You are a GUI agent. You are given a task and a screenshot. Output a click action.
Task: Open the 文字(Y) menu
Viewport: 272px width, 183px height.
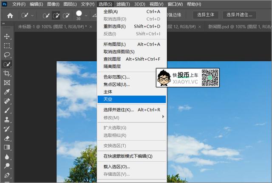pyautogui.click(x=88, y=4)
